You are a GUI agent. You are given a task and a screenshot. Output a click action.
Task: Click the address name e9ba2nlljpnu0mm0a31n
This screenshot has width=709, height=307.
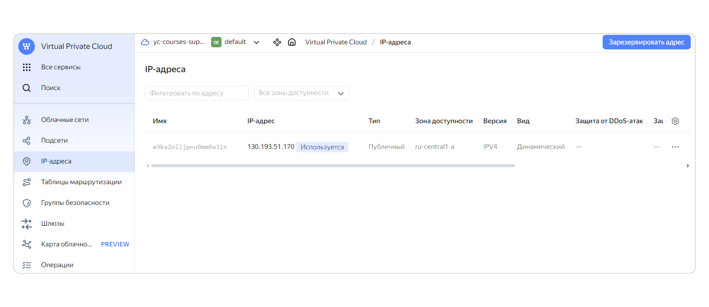coord(190,147)
